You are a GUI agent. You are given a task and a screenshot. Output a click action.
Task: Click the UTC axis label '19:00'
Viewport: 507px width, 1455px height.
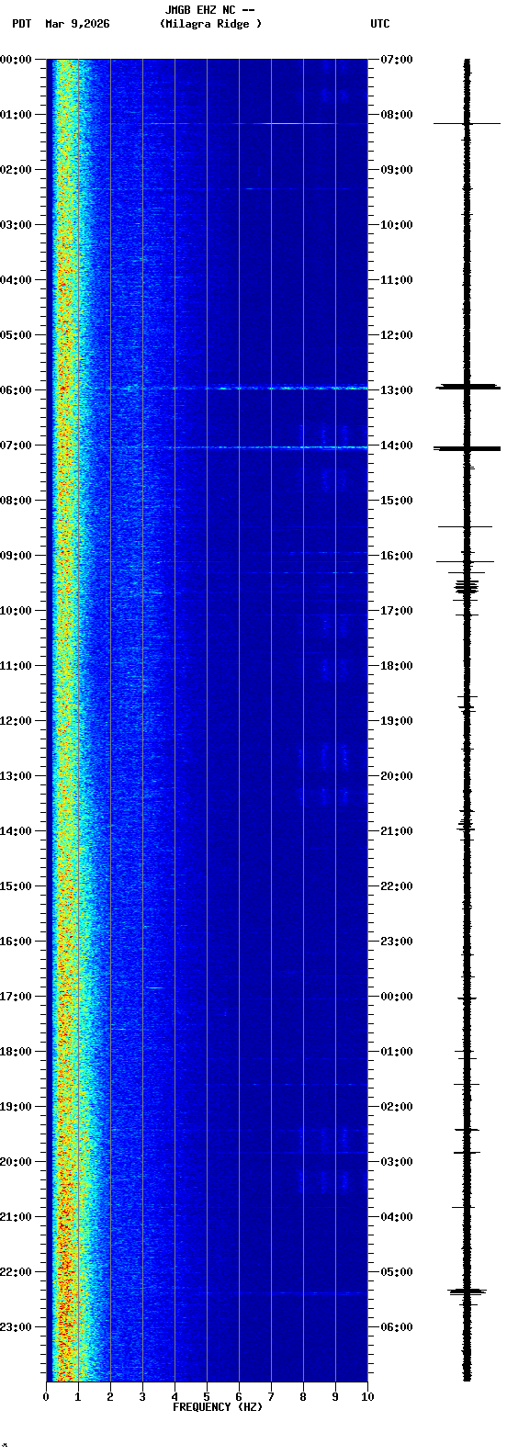click(x=396, y=721)
